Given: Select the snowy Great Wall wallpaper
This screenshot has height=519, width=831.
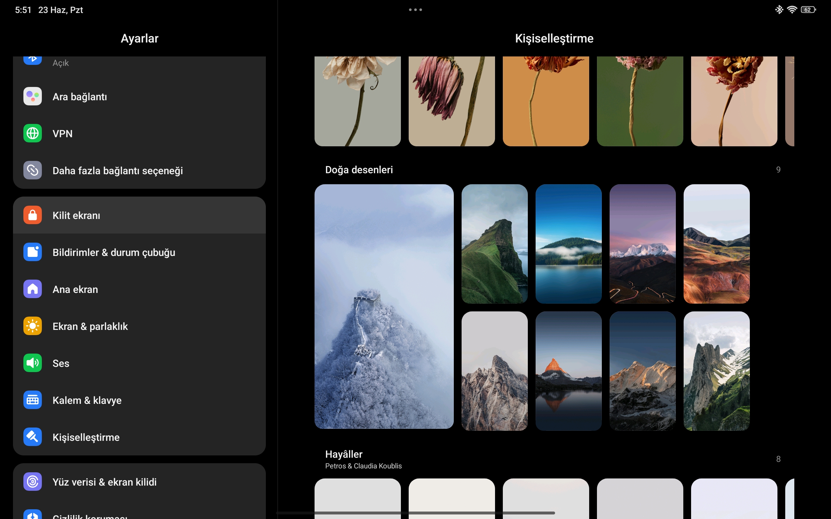Looking at the screenshot, I should click(x=384, y=306).
